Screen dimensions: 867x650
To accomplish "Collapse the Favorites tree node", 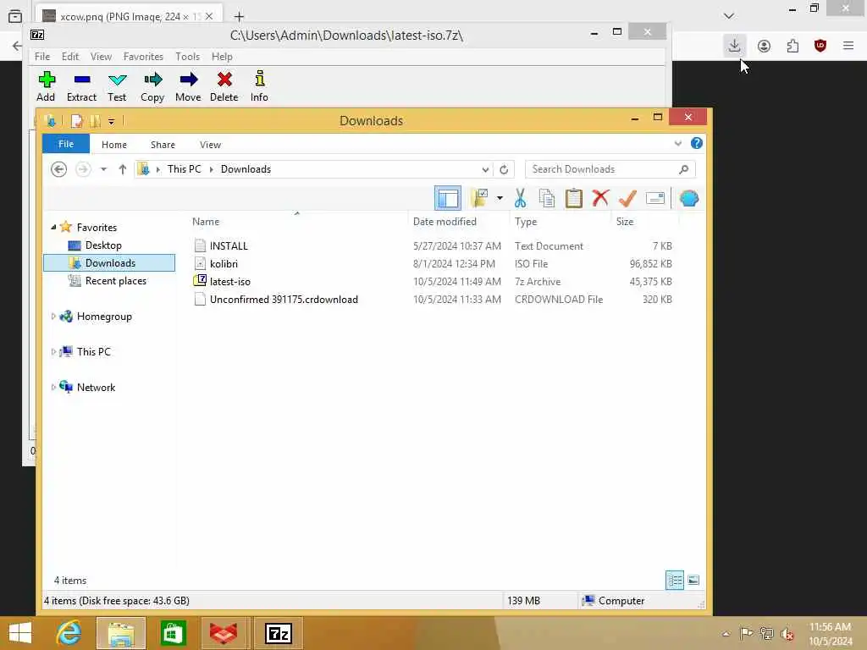I will 53,227.
